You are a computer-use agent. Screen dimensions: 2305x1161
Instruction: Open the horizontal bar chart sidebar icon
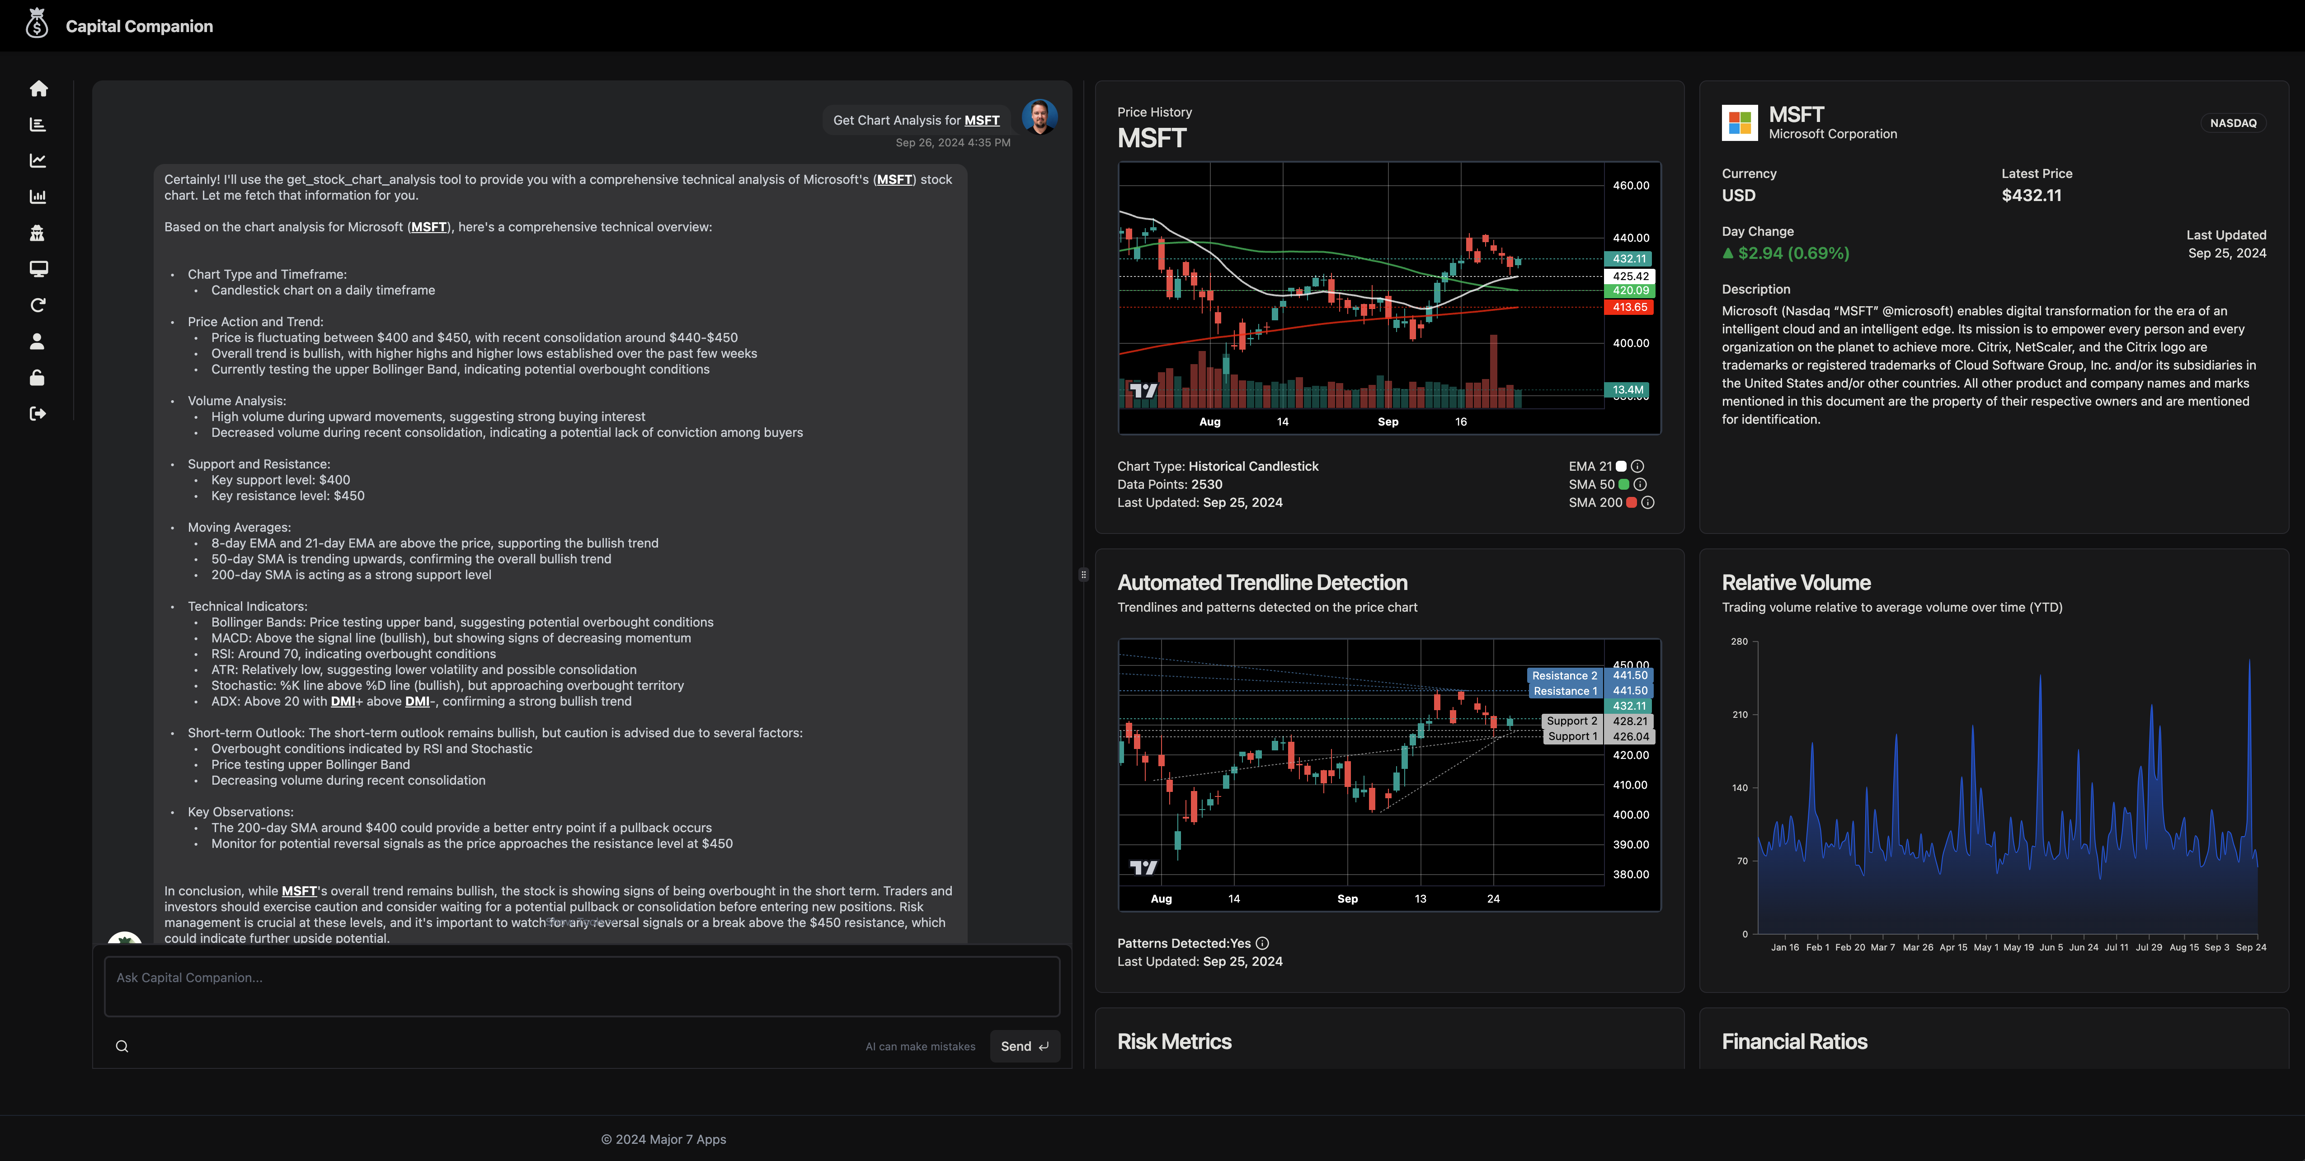[x=38, y=124]
